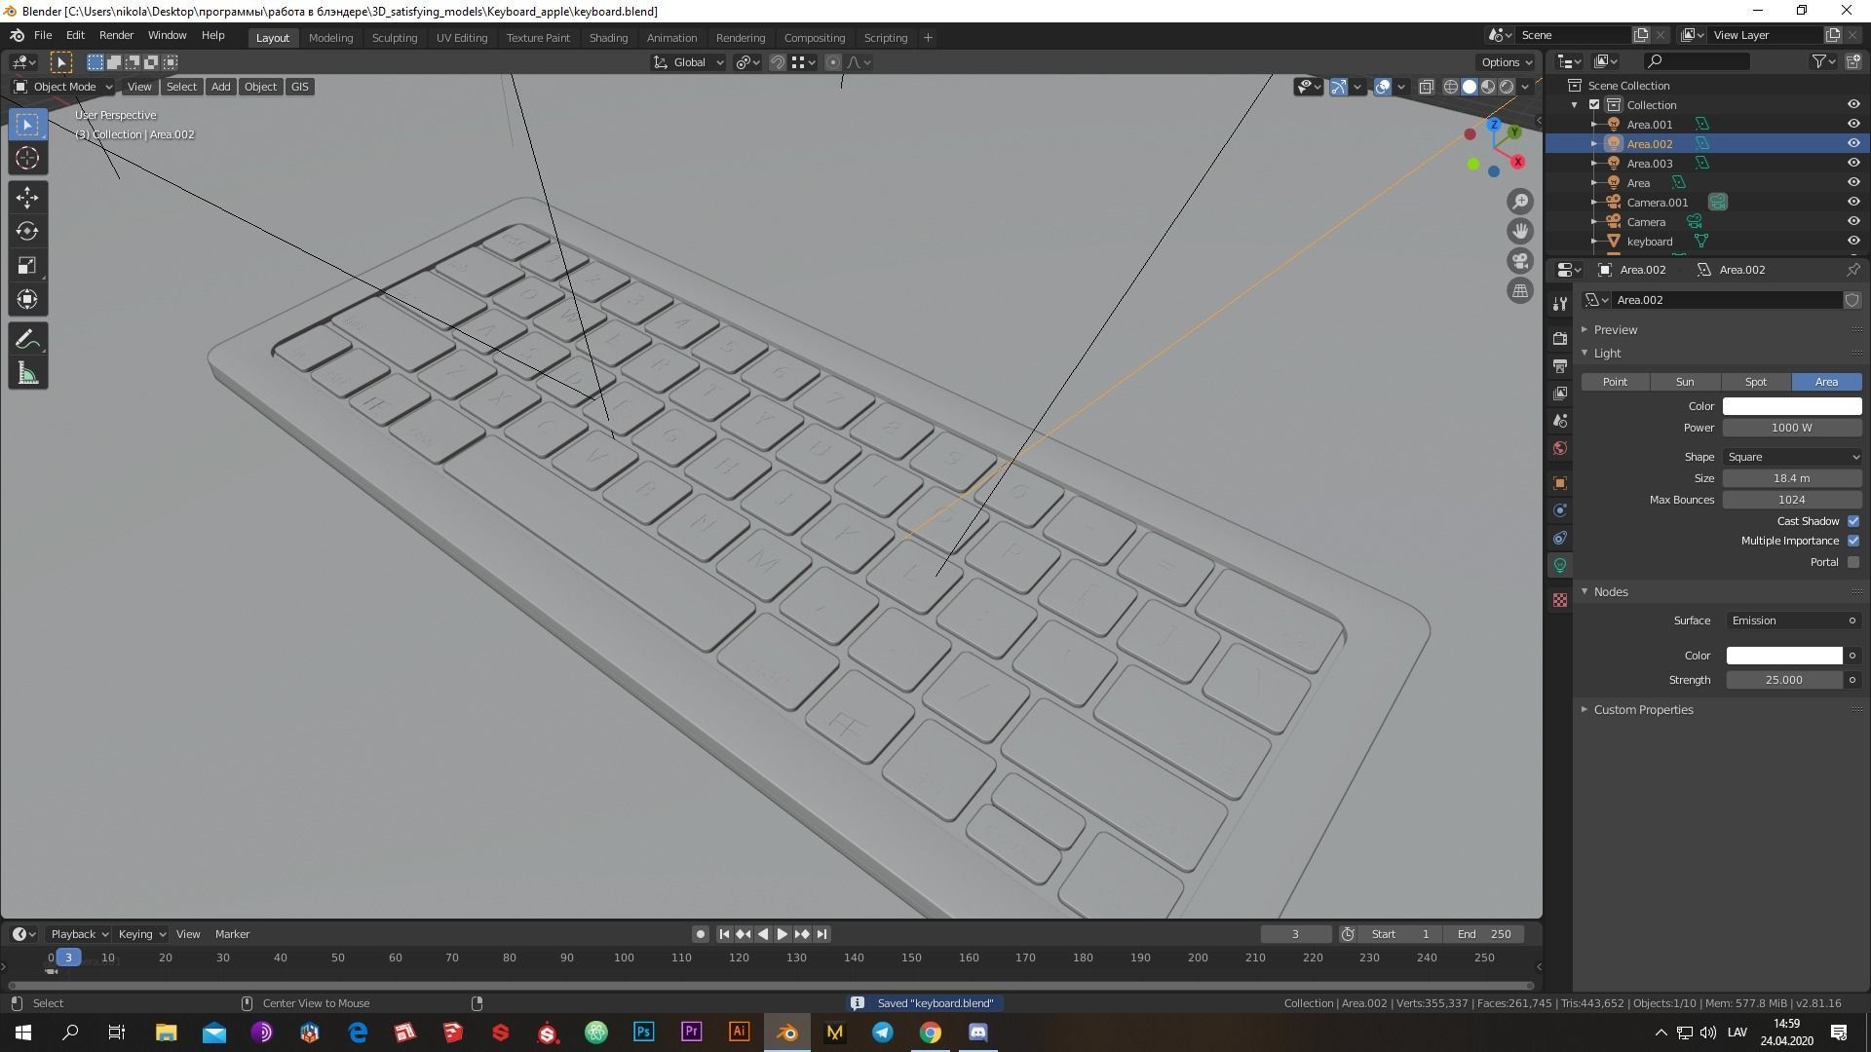
Task: Toggle the Multiple Importance checkbox
Action: pyautogui.click(x=1853, y=541)
